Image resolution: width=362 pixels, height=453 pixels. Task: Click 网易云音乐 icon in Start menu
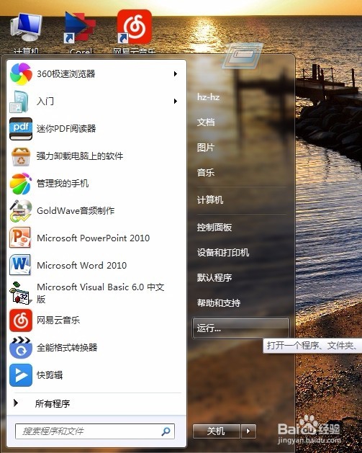21,320
